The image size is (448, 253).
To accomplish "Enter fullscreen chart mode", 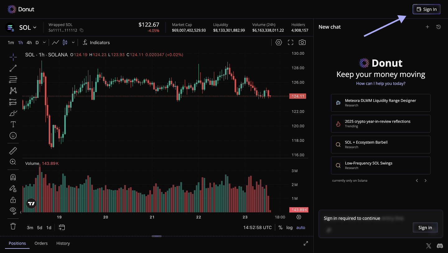I will (x=291, y=42).
